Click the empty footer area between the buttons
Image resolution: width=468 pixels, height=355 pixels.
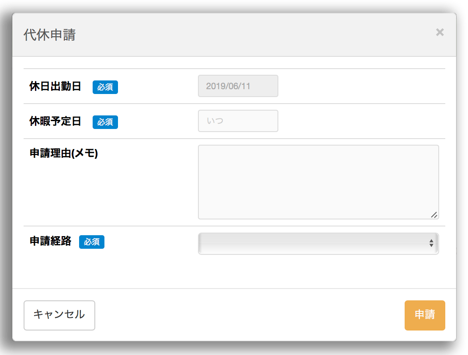tap(249, 315)
